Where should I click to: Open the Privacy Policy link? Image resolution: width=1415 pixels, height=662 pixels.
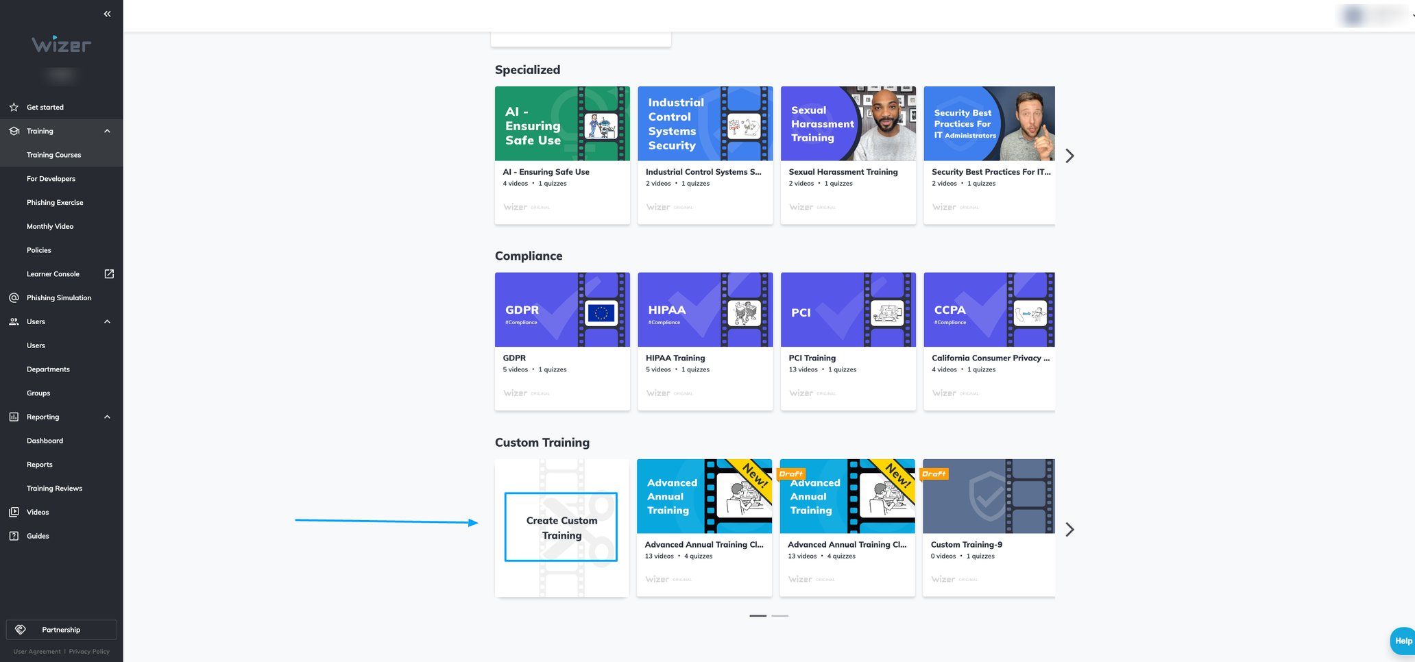point(89,651)
